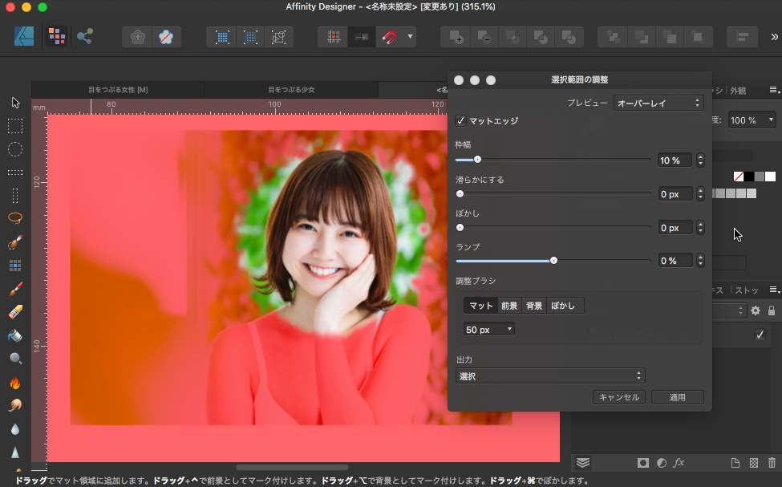Select the Freehand Selection lasso tool
The image size is (782, 487).
(15, 218)
